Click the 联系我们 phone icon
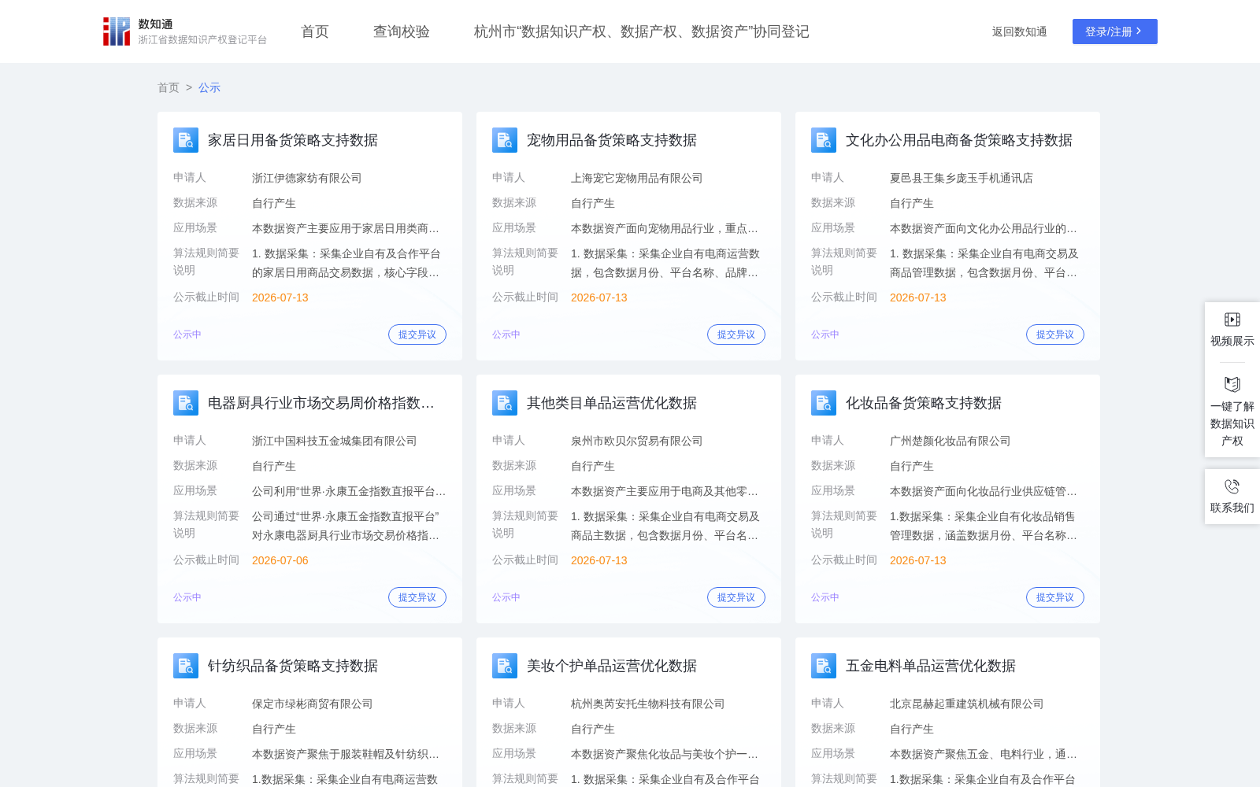 pos(1232,486)
